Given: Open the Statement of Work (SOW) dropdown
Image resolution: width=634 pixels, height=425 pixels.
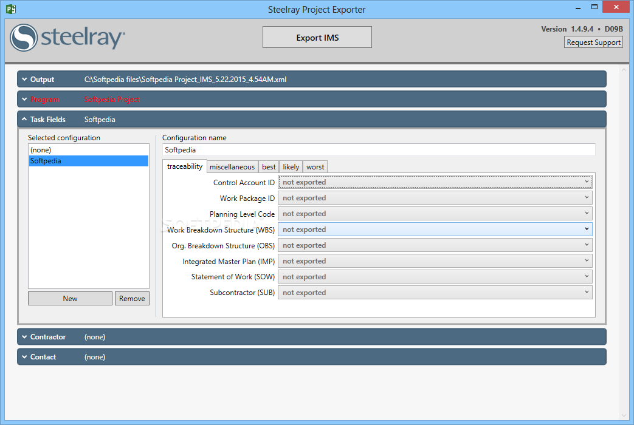Looking at the screenshot, I should [x=435, y=277].
